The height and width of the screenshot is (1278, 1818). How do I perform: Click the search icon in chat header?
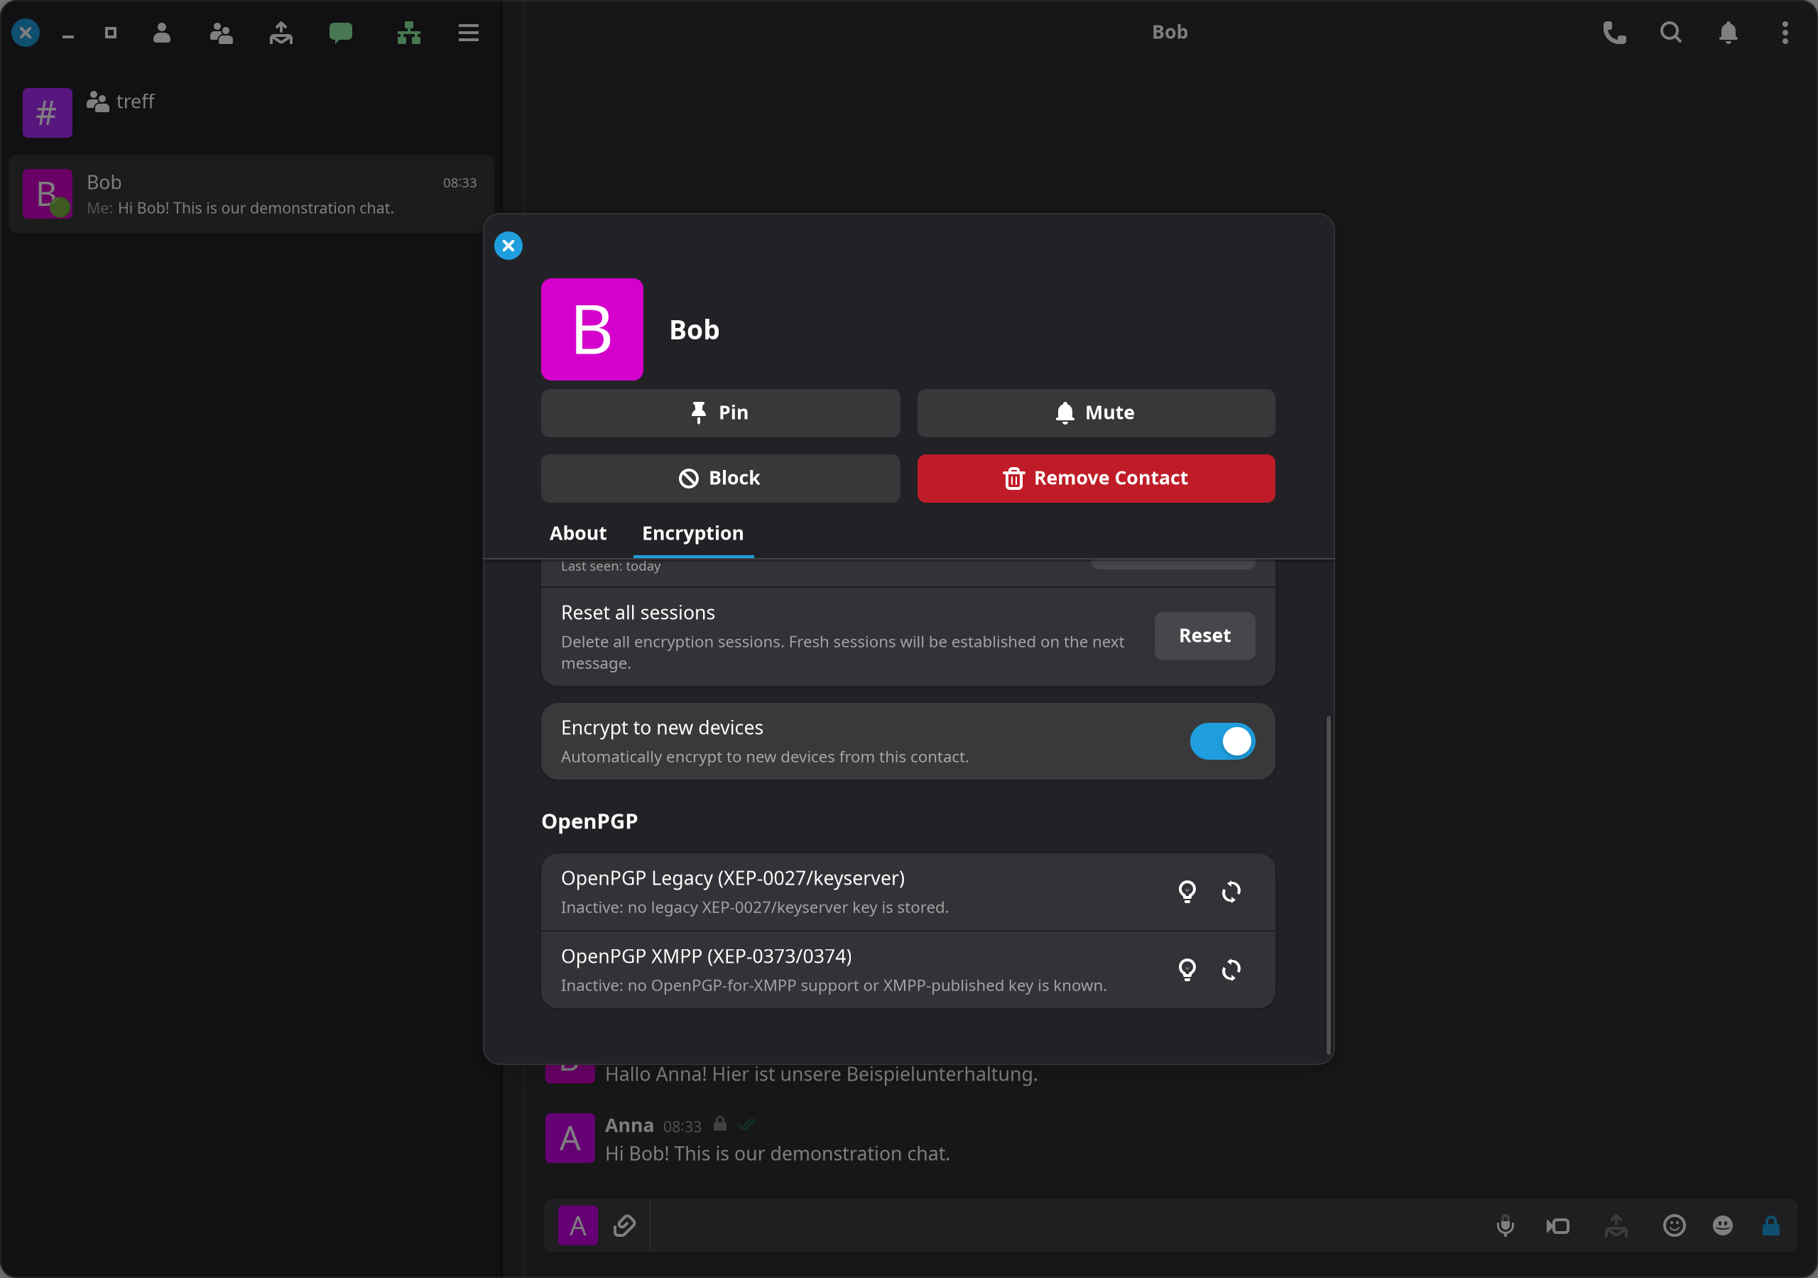click(1671, 33)
